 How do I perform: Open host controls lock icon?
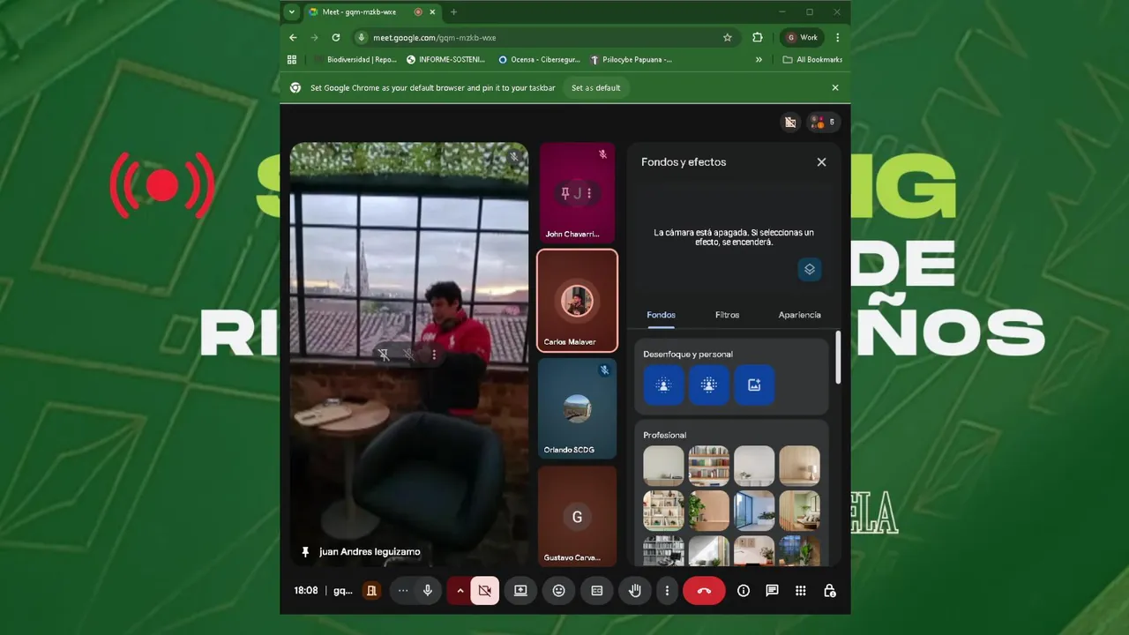pos(829,591)
